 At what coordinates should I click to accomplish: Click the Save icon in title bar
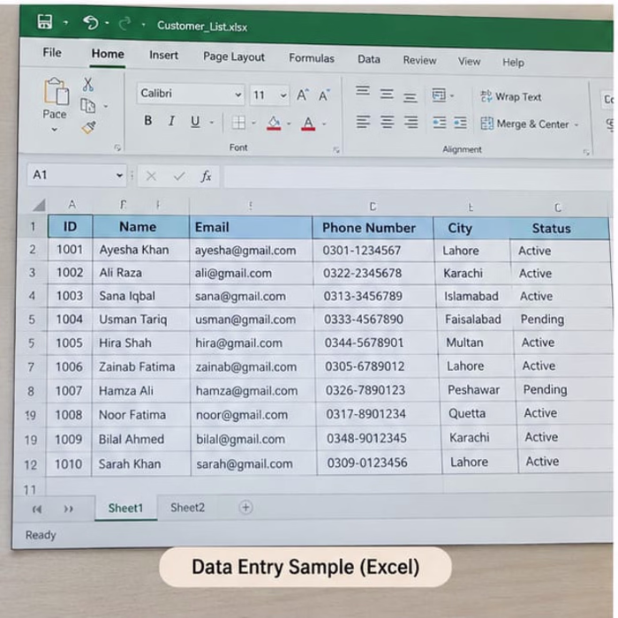[44, 21]
